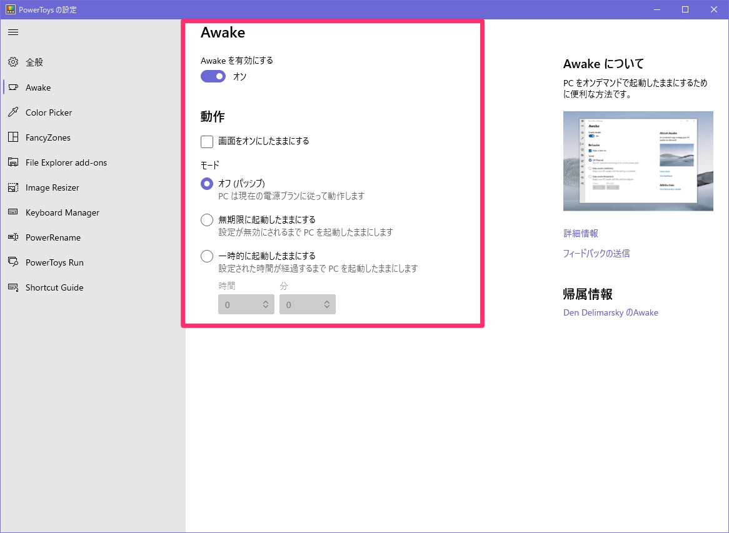
Task: Click the 分 minutes number box
Action: [308, 304]
